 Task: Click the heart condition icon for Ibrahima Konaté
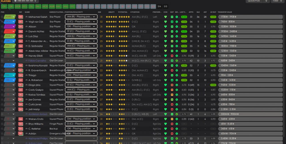[x=165, y=66]
